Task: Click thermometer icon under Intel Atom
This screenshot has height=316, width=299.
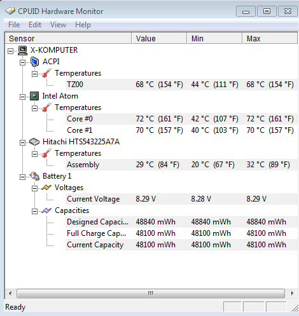Action: click(x=46, y=107)
